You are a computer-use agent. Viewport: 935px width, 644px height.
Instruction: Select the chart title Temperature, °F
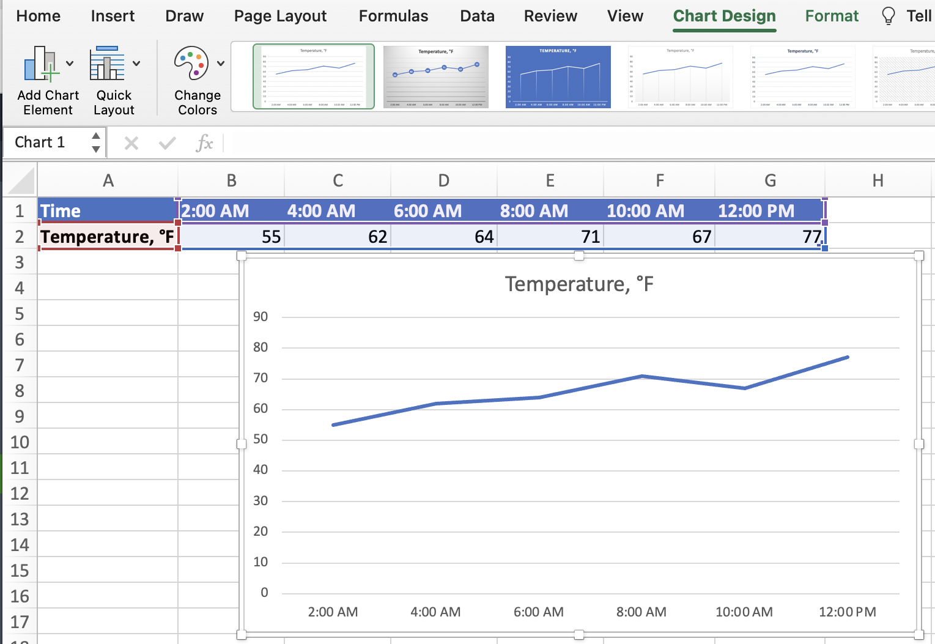coord(578,284)
